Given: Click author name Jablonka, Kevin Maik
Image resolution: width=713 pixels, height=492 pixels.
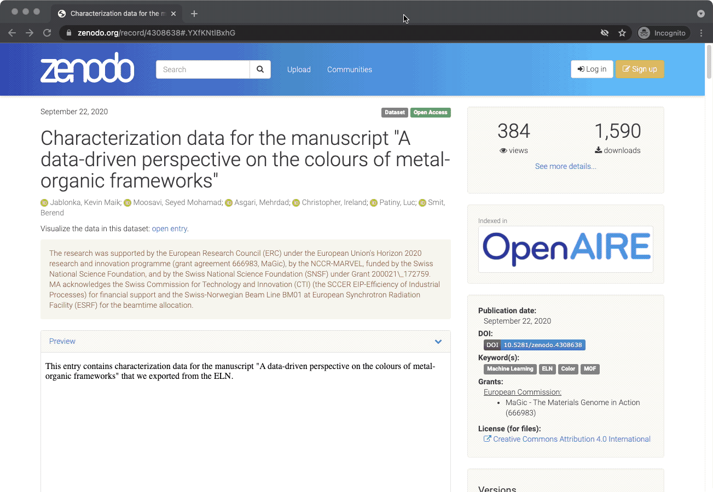Looking at the screenshot, I should 86,203.
